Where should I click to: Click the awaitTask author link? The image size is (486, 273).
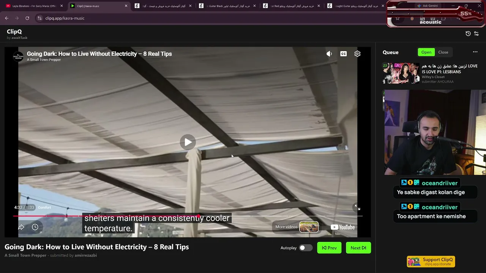point(19,38)
